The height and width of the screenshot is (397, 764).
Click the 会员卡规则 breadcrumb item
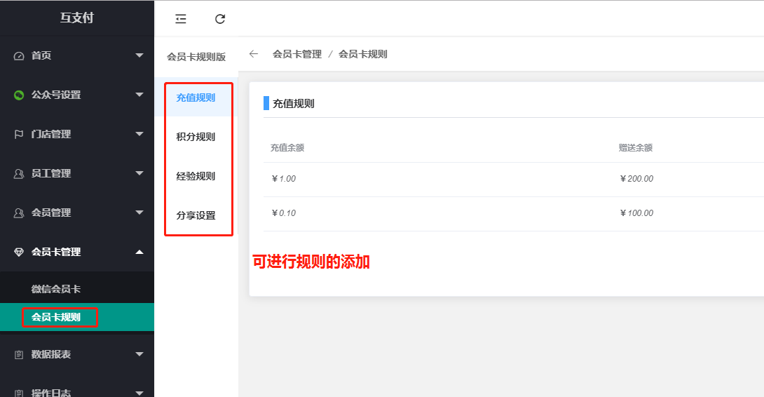(363, 54)
